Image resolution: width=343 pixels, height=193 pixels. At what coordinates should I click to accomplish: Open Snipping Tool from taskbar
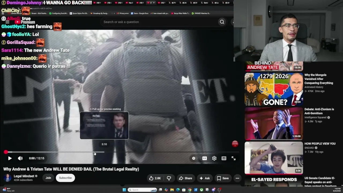207,190
